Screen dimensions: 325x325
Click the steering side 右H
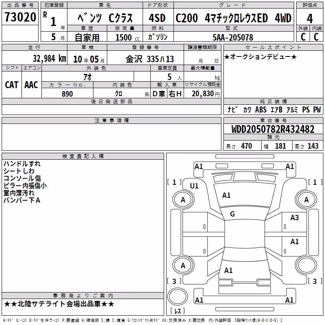[175, 94]
